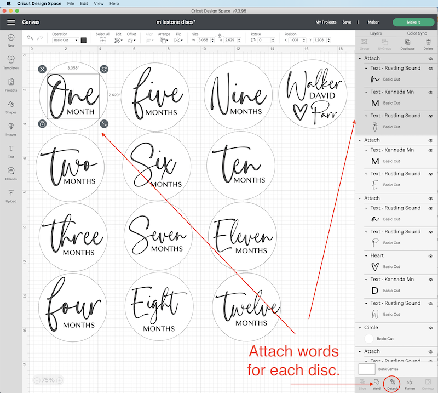This screenshot has width=438, height=393.
Task: Zoom in using the plus button
Action: point(59,380)
